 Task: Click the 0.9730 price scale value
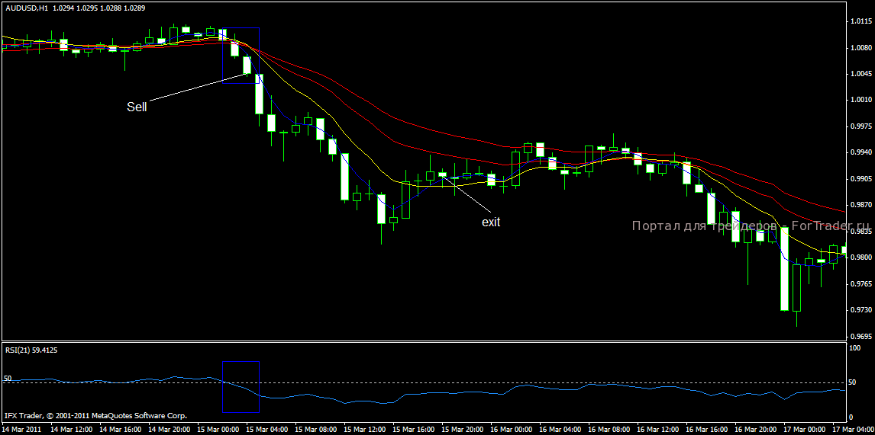coord(860,309)
